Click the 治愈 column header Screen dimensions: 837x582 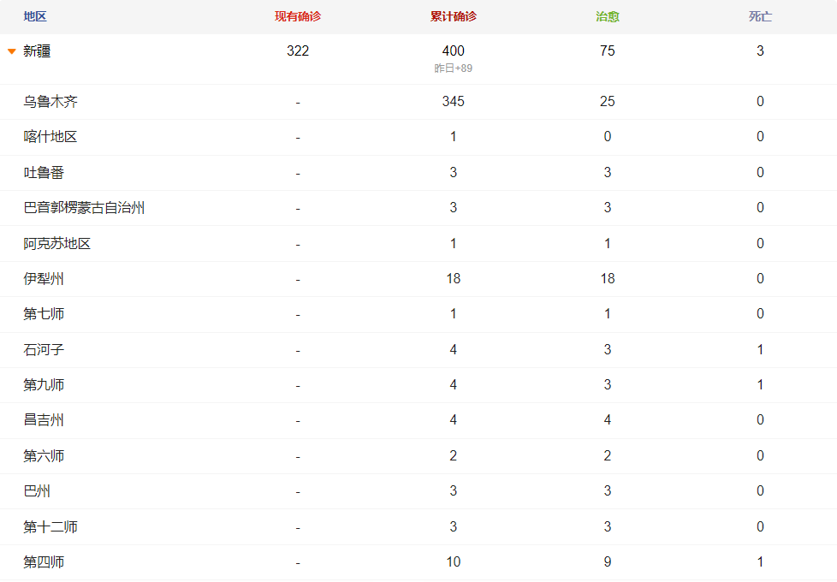pos(608,16)
